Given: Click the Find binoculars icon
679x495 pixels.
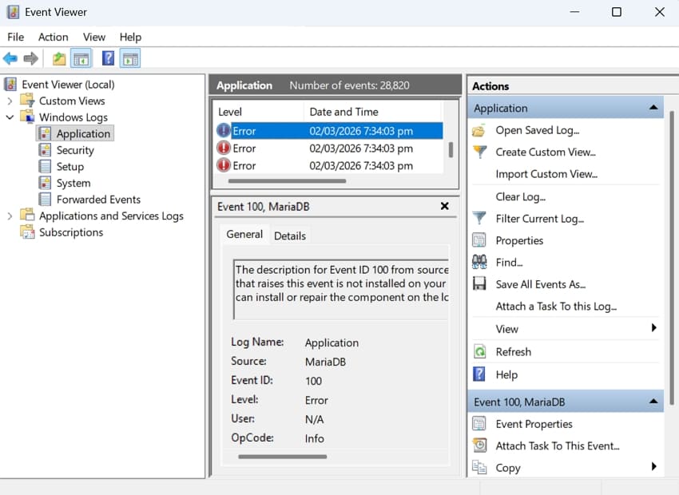Looking at the screenshot, I should [x=479, y=262].
